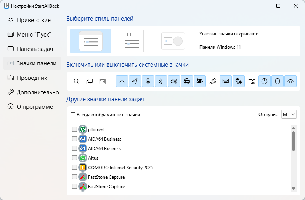Select the Значки панели section
Viewport: 305px width, 200px height.
point(32,63)
